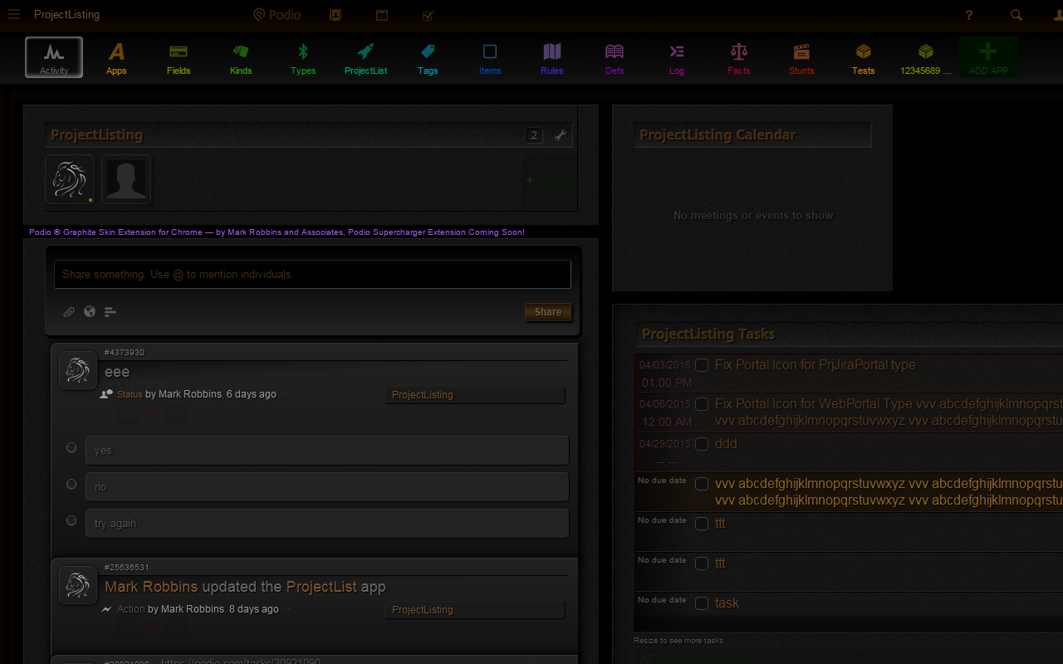Viewport: 1063px width, 664px height.
Task: Click the No meetings or events to show text
Action: click(x=753, y=215)
